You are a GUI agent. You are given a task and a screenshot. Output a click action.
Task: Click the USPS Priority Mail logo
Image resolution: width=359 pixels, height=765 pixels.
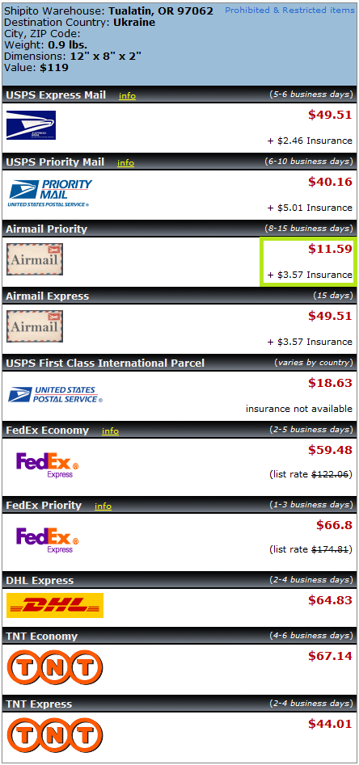click(x=50, y=193)
